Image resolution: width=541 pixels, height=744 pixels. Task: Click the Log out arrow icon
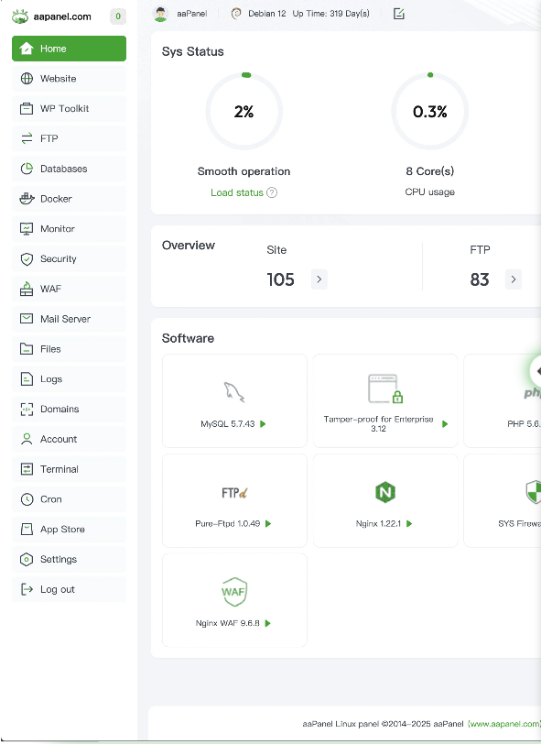point(27,589)
